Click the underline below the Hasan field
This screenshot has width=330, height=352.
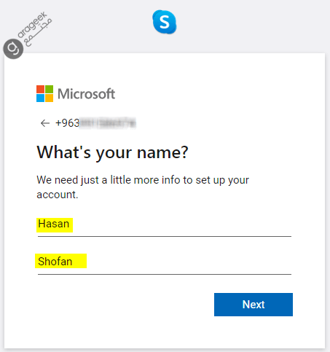point(165,236)
